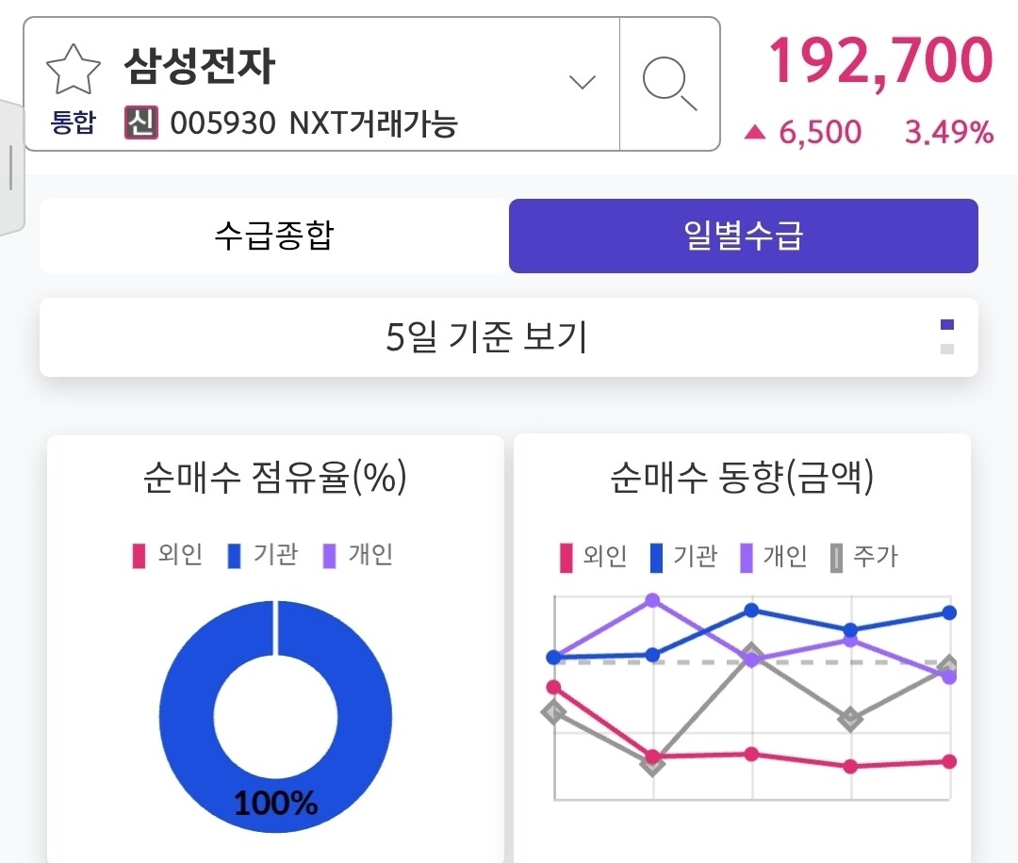Toggle 기관 series in the trend chart legend
This screenshot has width=1018, height=863.
pyautogui.click(x=683, y=557)
